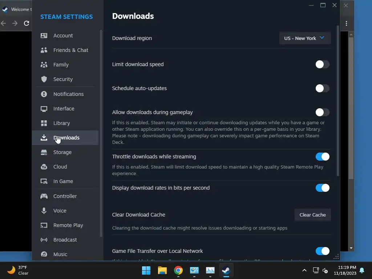
Task: Click the Downloads arrow icon in sidebar
Action: point(44,138)
